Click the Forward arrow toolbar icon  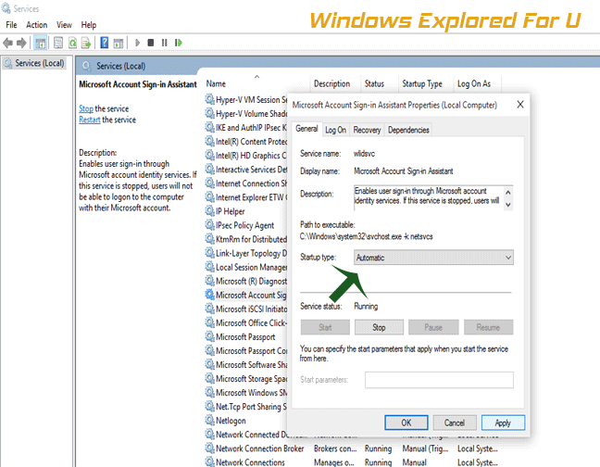pyautogui.click(x=21, y=43)
